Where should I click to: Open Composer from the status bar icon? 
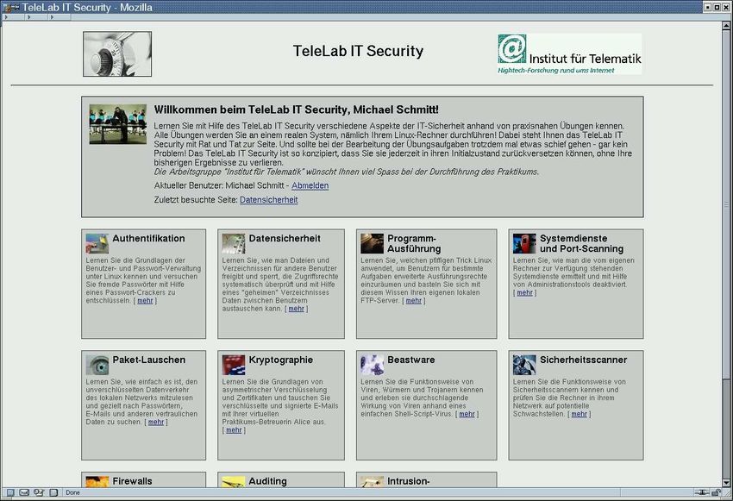point(39,492)
